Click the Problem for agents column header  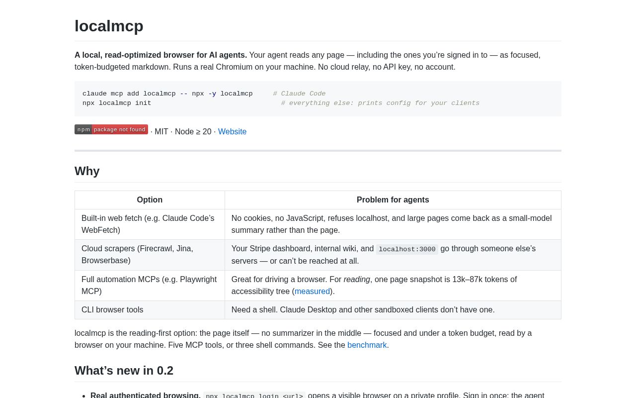point(393,200)
